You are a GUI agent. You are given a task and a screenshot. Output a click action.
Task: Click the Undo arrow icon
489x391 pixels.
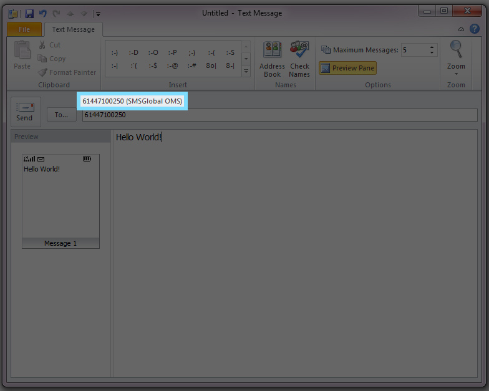pos(43,13)
